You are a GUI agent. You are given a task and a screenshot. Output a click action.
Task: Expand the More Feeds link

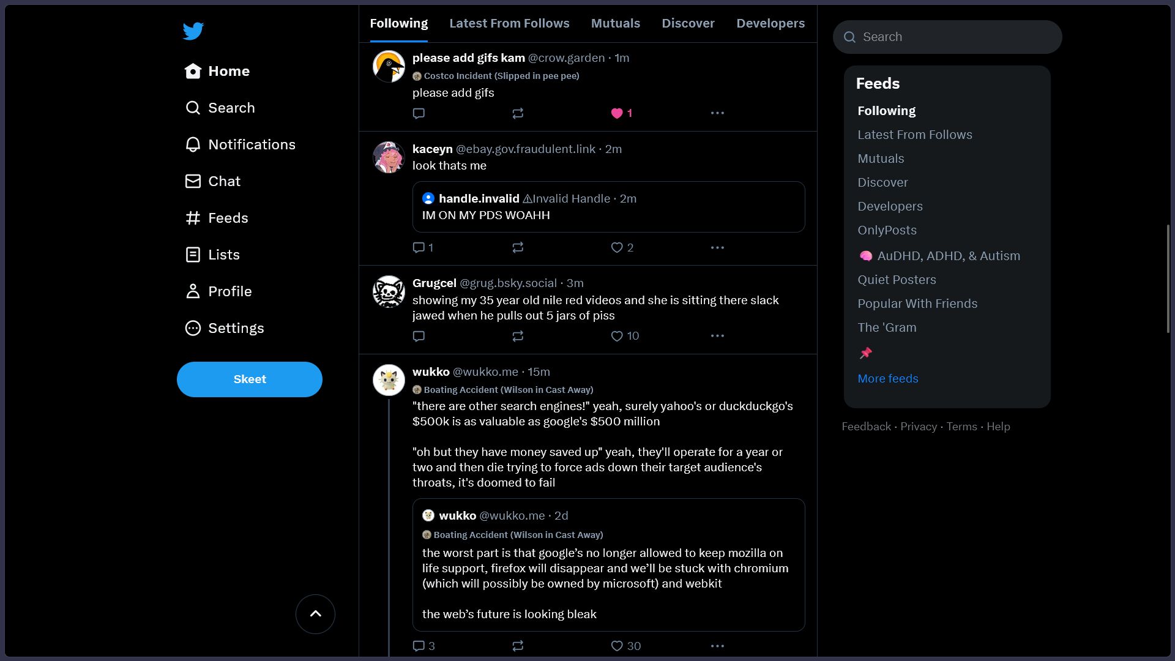[x=888, y=378]
